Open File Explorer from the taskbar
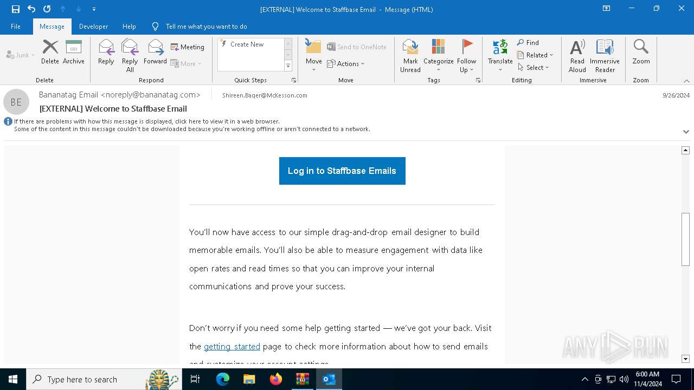 pos(249,379)
